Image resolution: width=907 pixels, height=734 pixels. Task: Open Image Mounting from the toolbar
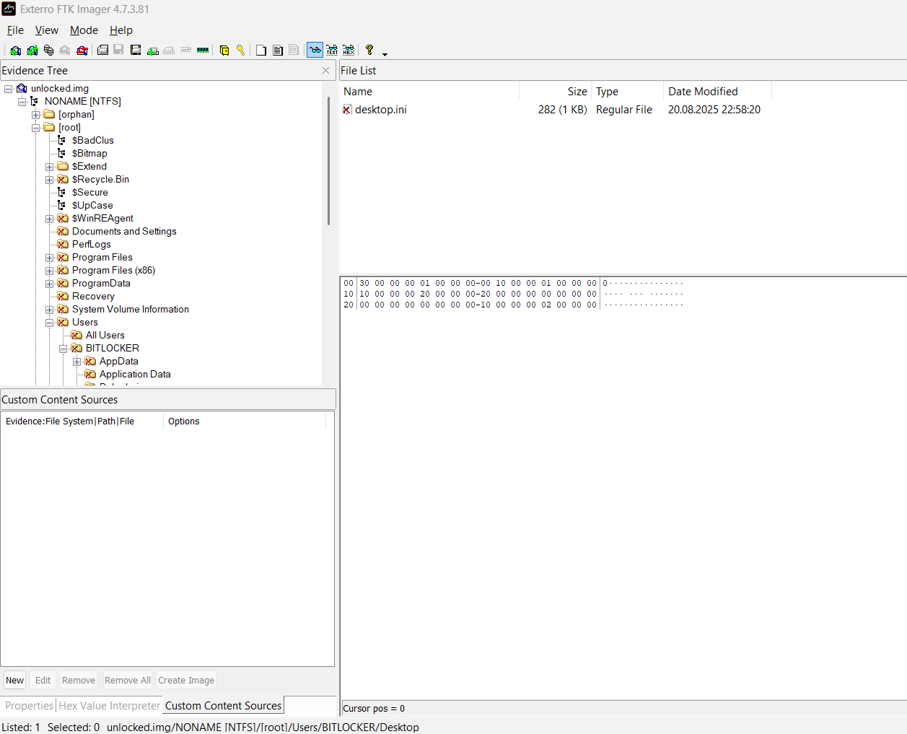[48, 51]
